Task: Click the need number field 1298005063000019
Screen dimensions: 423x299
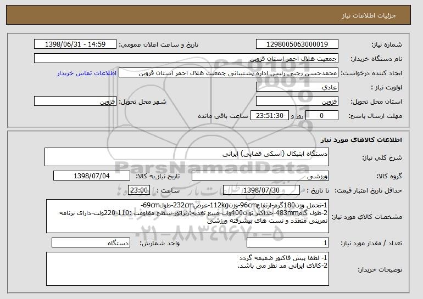Action: 297,44
